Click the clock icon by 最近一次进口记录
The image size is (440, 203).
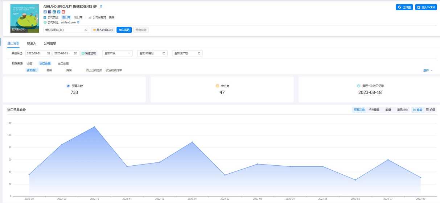click(359, 86)
